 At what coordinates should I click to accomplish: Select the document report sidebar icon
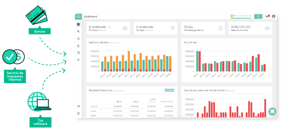click(x=78, y=46)
